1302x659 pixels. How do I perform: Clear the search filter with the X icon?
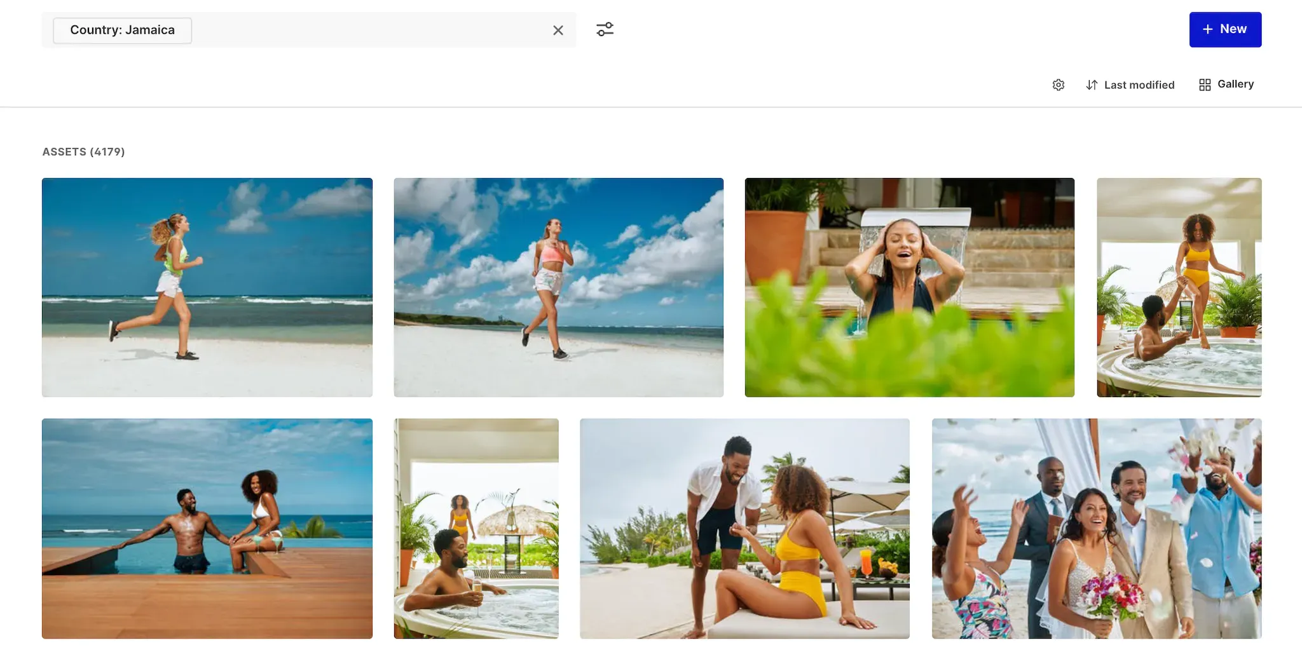(x=558, y=30)
